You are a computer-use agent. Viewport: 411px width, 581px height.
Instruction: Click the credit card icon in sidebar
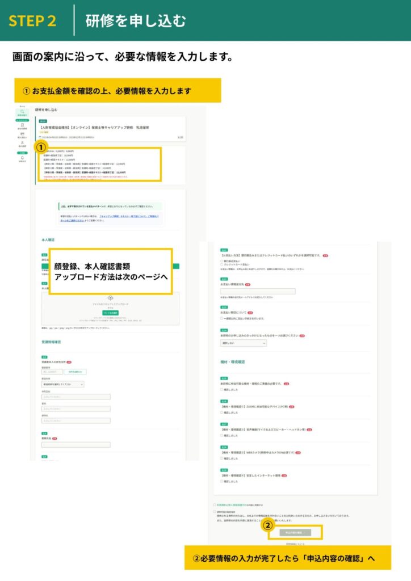point(22,134)
